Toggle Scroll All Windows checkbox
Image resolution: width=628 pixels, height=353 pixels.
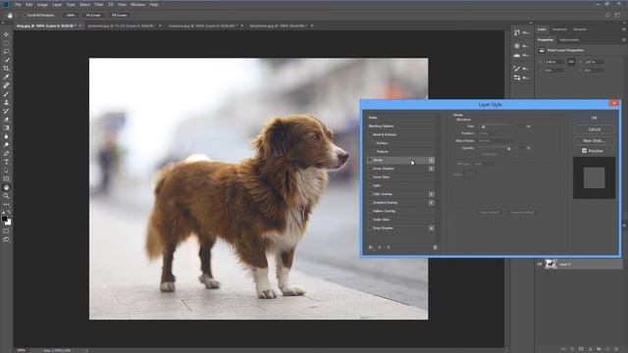[x=24, y=16]
